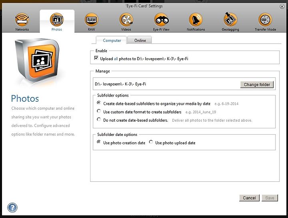Open the Videos settings section
288x218 pixels.
[x=126, y=22]
